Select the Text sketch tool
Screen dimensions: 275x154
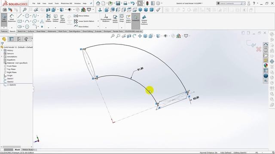click(42, 21)
